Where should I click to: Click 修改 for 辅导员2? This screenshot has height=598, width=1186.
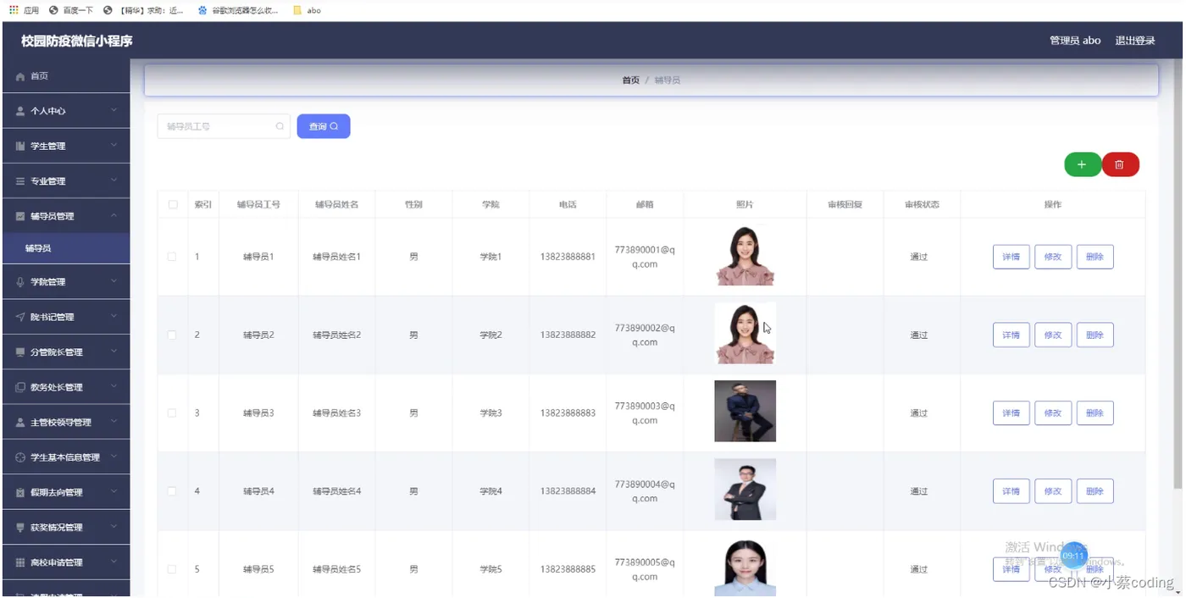[x=1053, y=335]
